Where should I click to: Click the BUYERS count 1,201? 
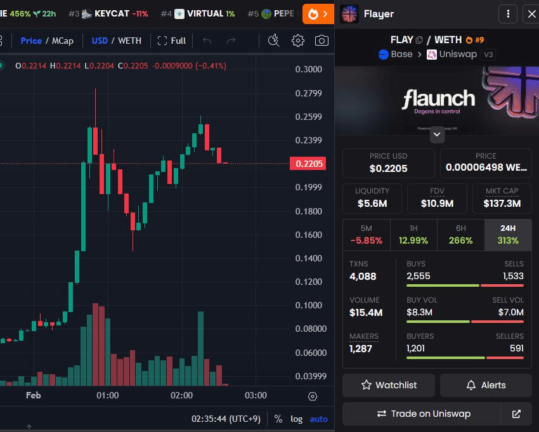point(415,348)
